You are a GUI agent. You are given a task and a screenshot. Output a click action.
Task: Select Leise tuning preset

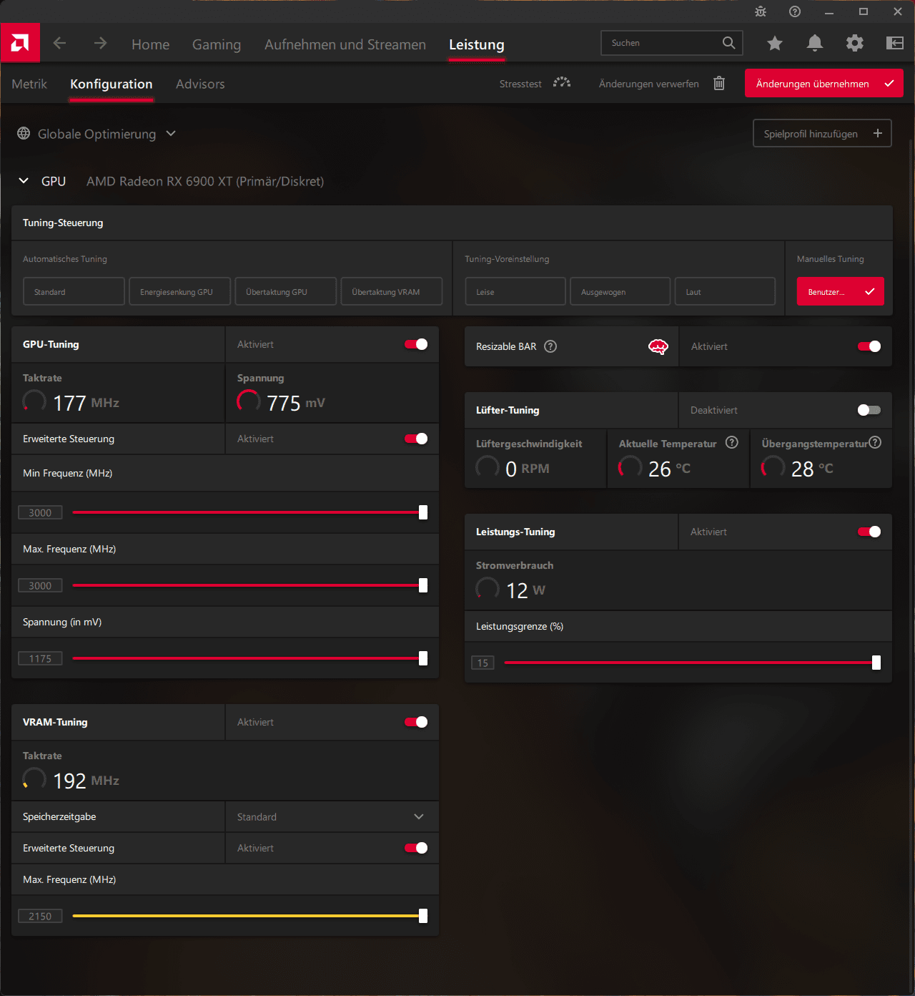click(x=515, y=291)
